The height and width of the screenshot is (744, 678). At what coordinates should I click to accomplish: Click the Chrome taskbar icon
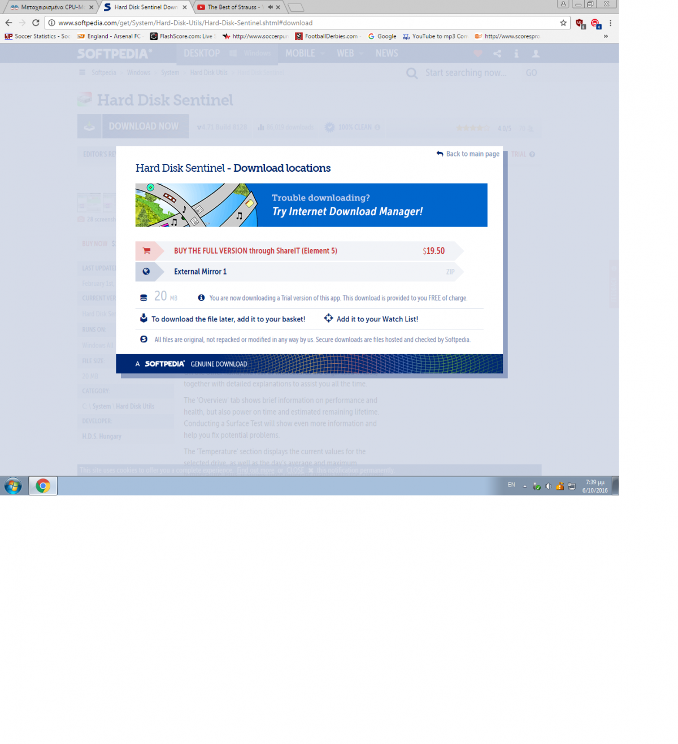click(43, 486)
